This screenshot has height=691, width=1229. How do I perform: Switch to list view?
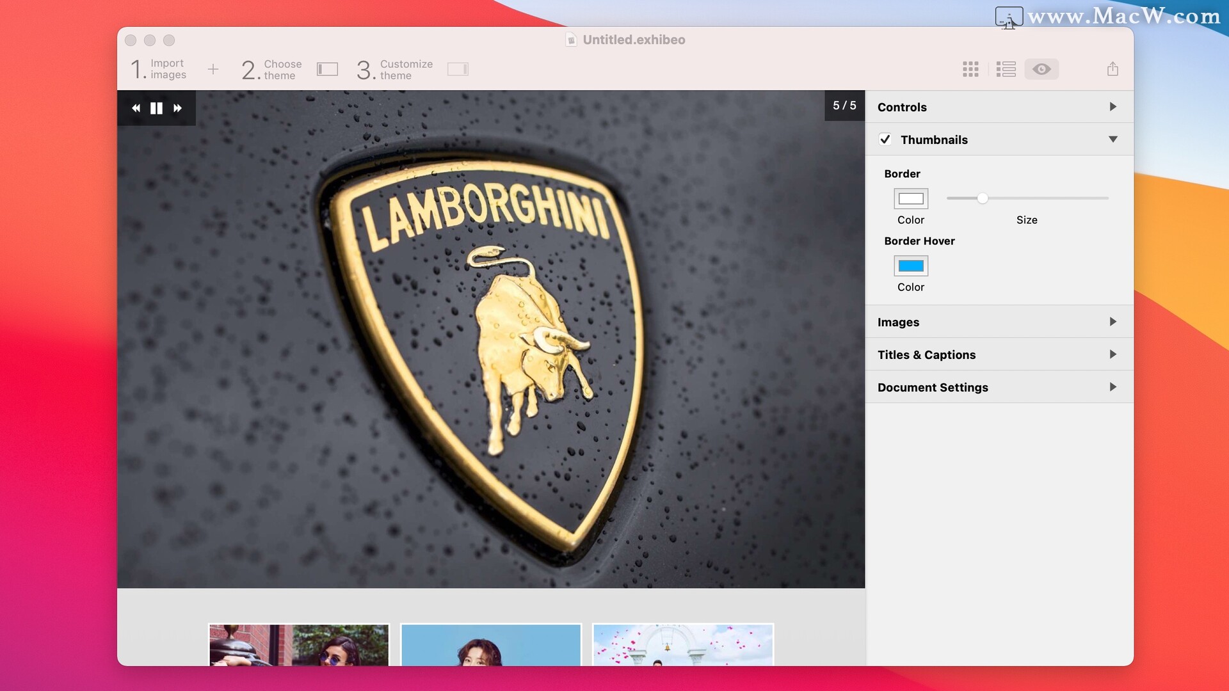[x=1006, y=69]
